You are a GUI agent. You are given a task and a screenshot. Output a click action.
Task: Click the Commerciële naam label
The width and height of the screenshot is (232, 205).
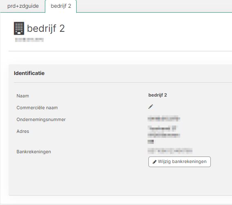click(37, 108)
